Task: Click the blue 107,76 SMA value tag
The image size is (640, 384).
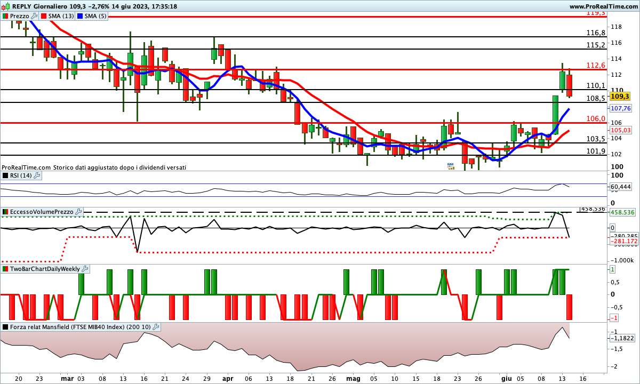Action: tap(621, 108)
